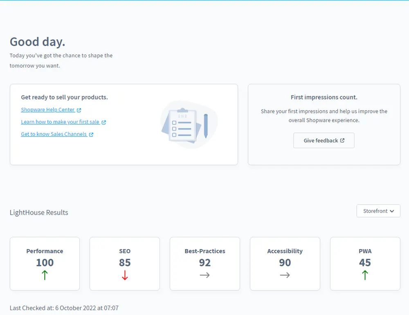Click external-link icon on Give feedback button
Screen dimensions: 409x315
pos(342,140)
